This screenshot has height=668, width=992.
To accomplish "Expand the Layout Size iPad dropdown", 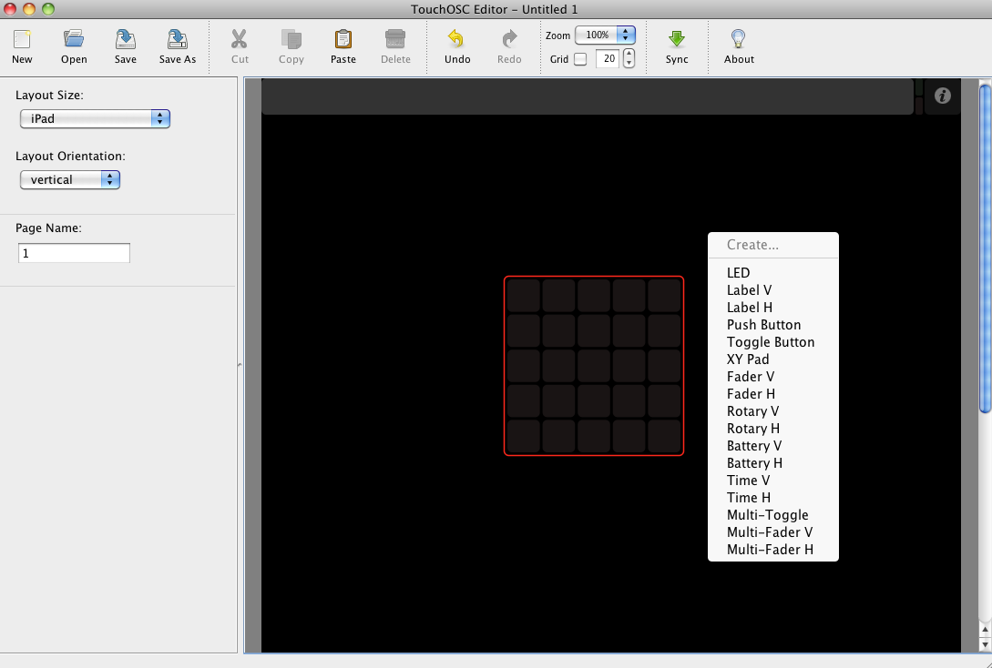I will pos(95,118).
